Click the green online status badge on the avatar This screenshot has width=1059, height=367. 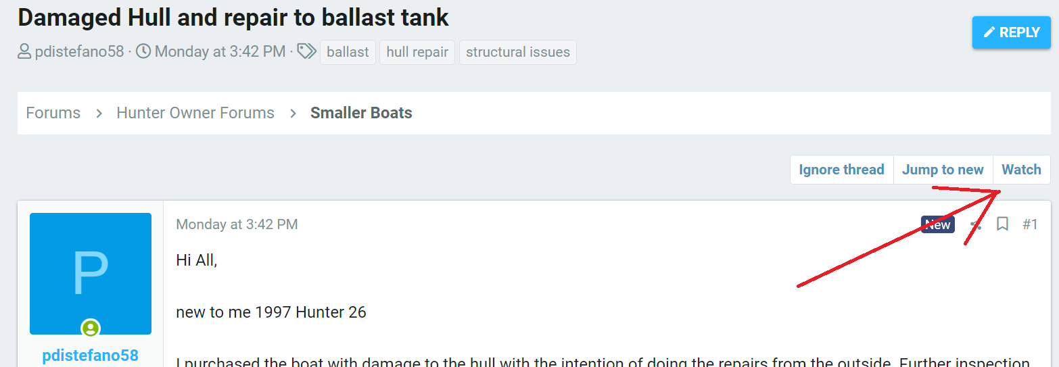[90, 328]
